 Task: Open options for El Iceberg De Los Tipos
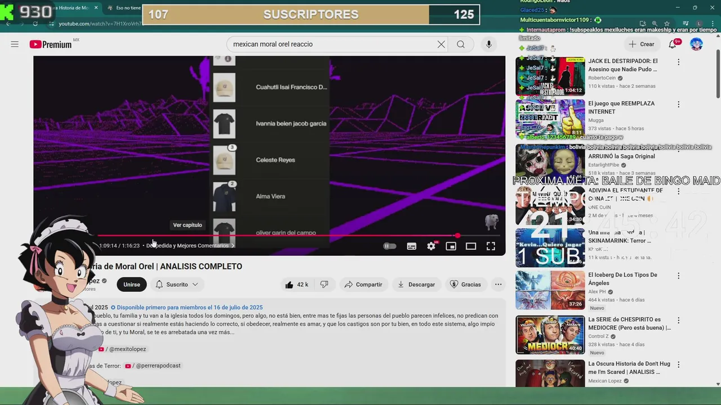[678, 276]
